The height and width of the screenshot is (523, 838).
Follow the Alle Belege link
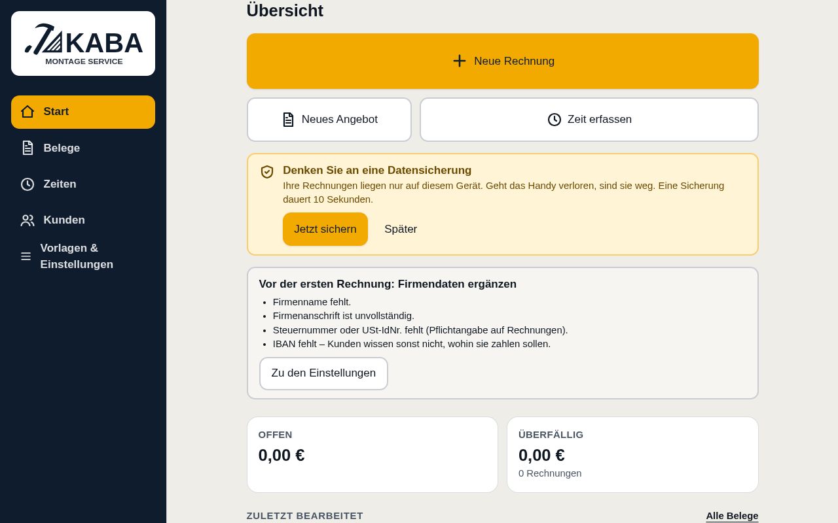(x=732, y=516)
